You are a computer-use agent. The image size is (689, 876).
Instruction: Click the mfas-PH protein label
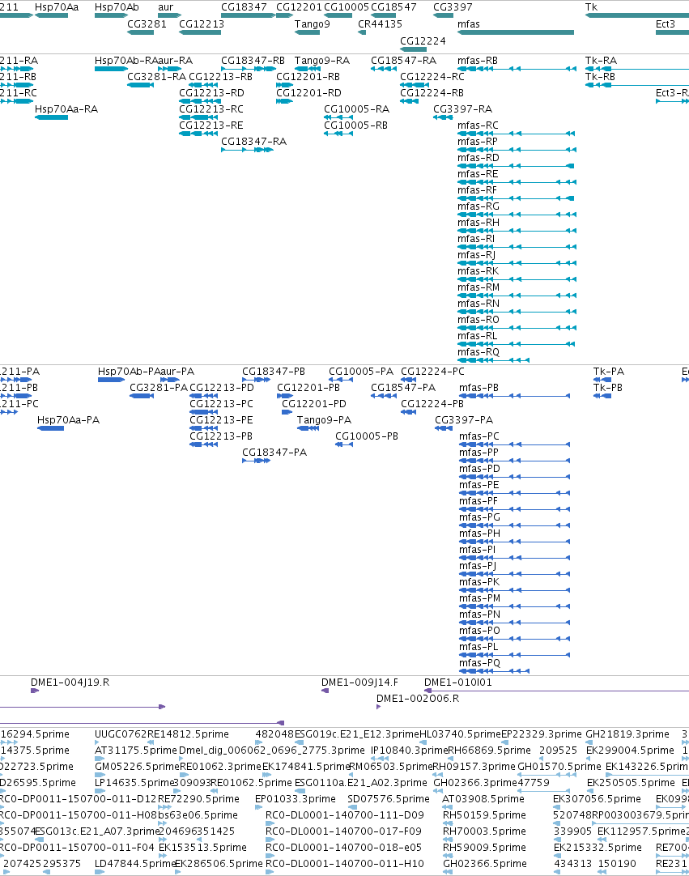tap(479, 534)
